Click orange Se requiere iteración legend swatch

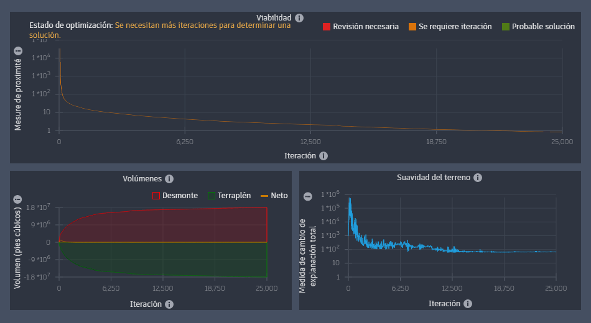click(x=412, y=27)
